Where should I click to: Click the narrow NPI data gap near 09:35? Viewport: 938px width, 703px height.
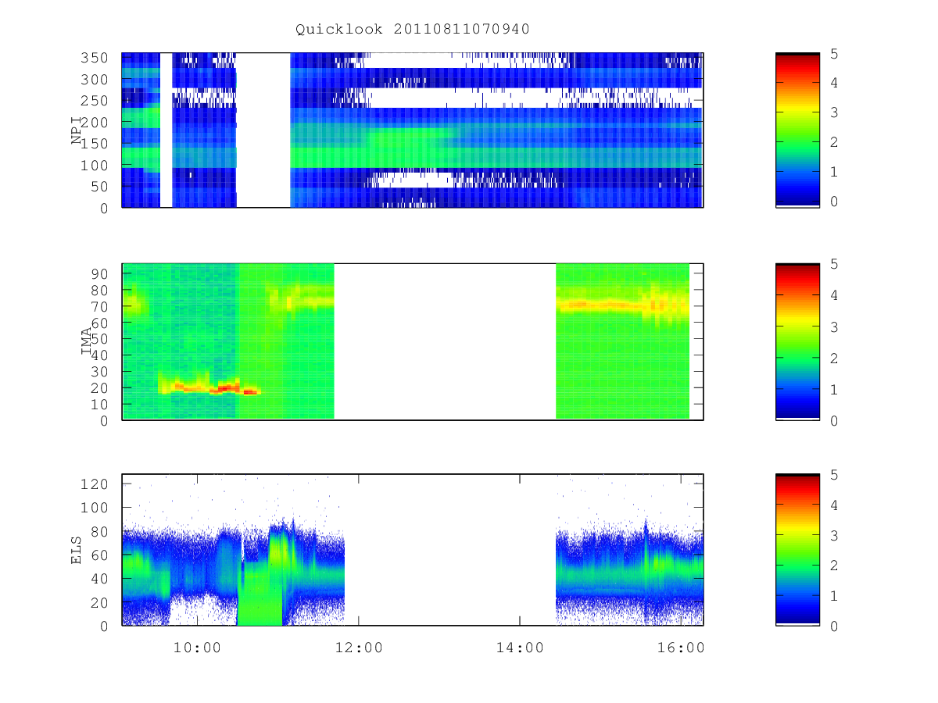coord(166,130)
